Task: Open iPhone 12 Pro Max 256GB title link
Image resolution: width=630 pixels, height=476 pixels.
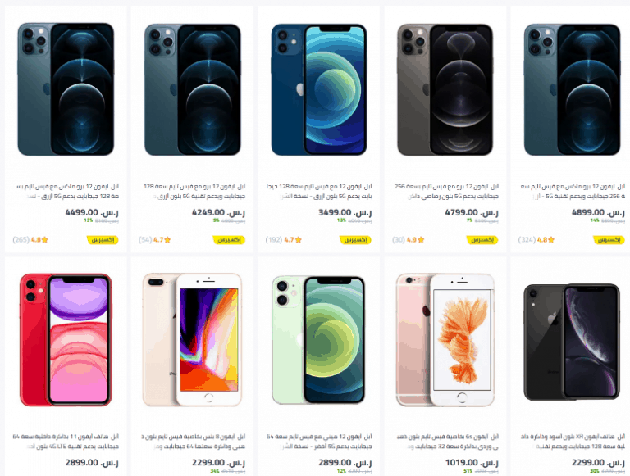Action: (573, 192)
